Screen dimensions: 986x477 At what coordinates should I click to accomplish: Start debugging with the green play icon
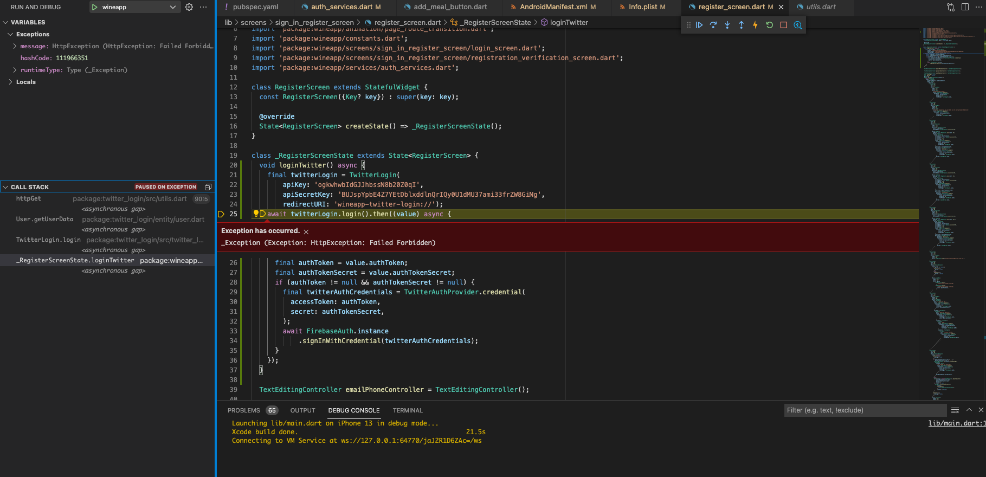[95, 7]
